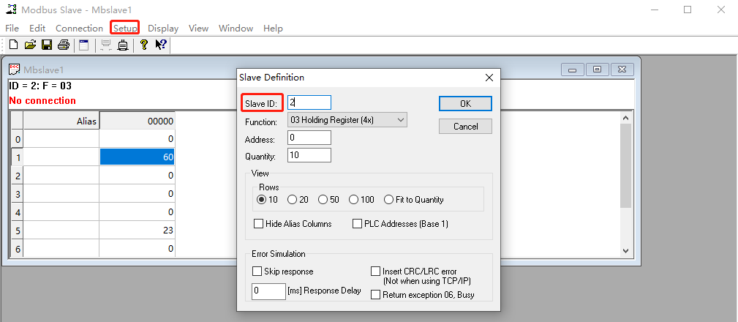This screenshot has width=738, height=322.
Task: Click the Mbslave1 window vertical scrollbar
Action: pyautogui.click(x=625, y=183)
